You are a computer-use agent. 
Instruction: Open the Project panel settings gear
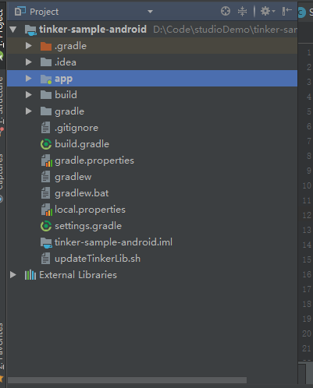(268, 11)
